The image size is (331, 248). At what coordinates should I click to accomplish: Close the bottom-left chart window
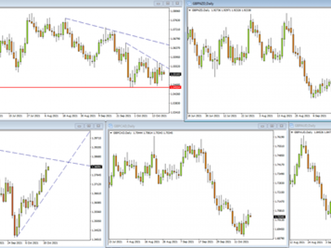click(97, 126)
